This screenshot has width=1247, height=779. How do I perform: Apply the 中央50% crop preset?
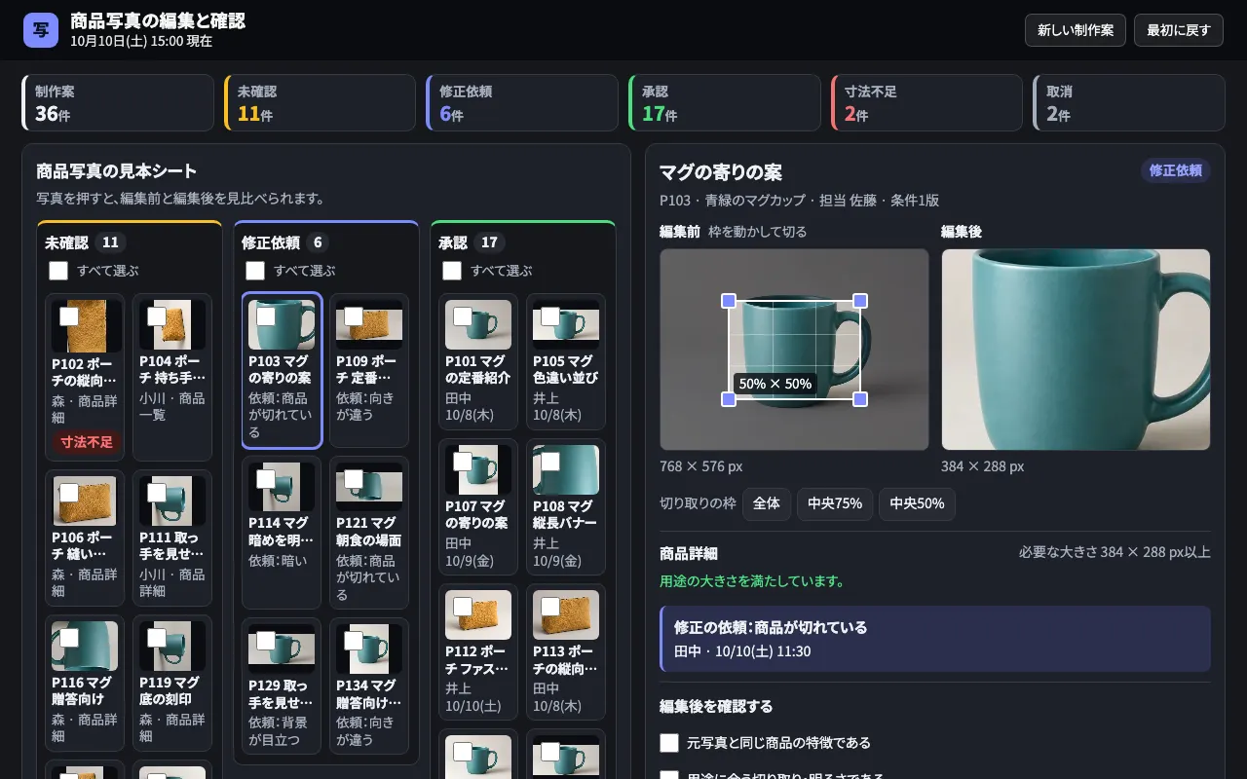pyautogui.click(x=917, y=503)
